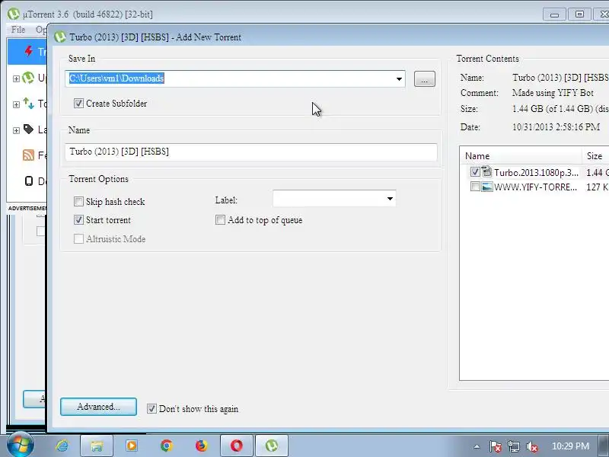Click the muted volume tray icon
609x457 pixels.
pyautogui.click(x=531, y=446)
